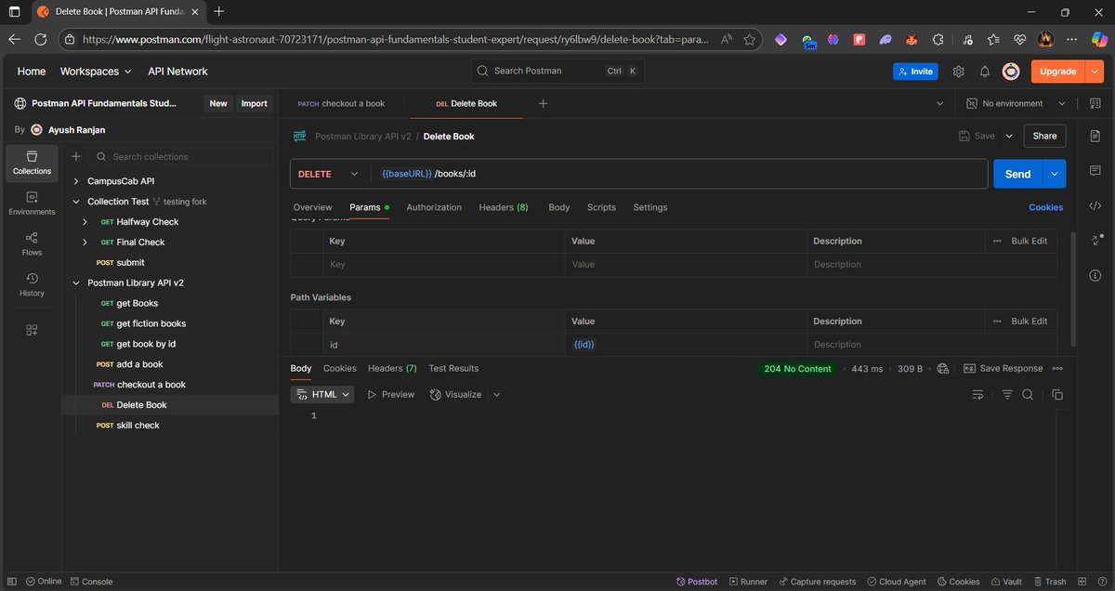Open Postbot in the status bar
Viewport: 1115px width, 591px height.
pos(697,582)
